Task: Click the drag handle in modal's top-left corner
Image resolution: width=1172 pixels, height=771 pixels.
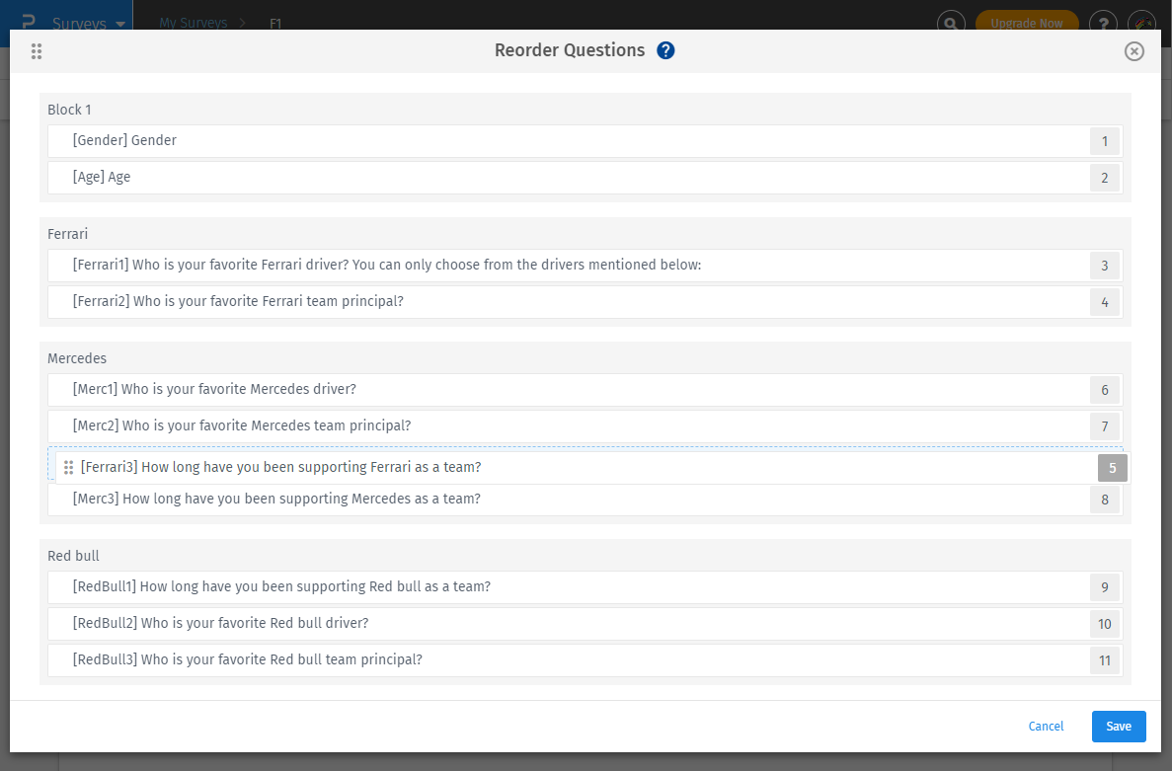Action: (37, 50)
